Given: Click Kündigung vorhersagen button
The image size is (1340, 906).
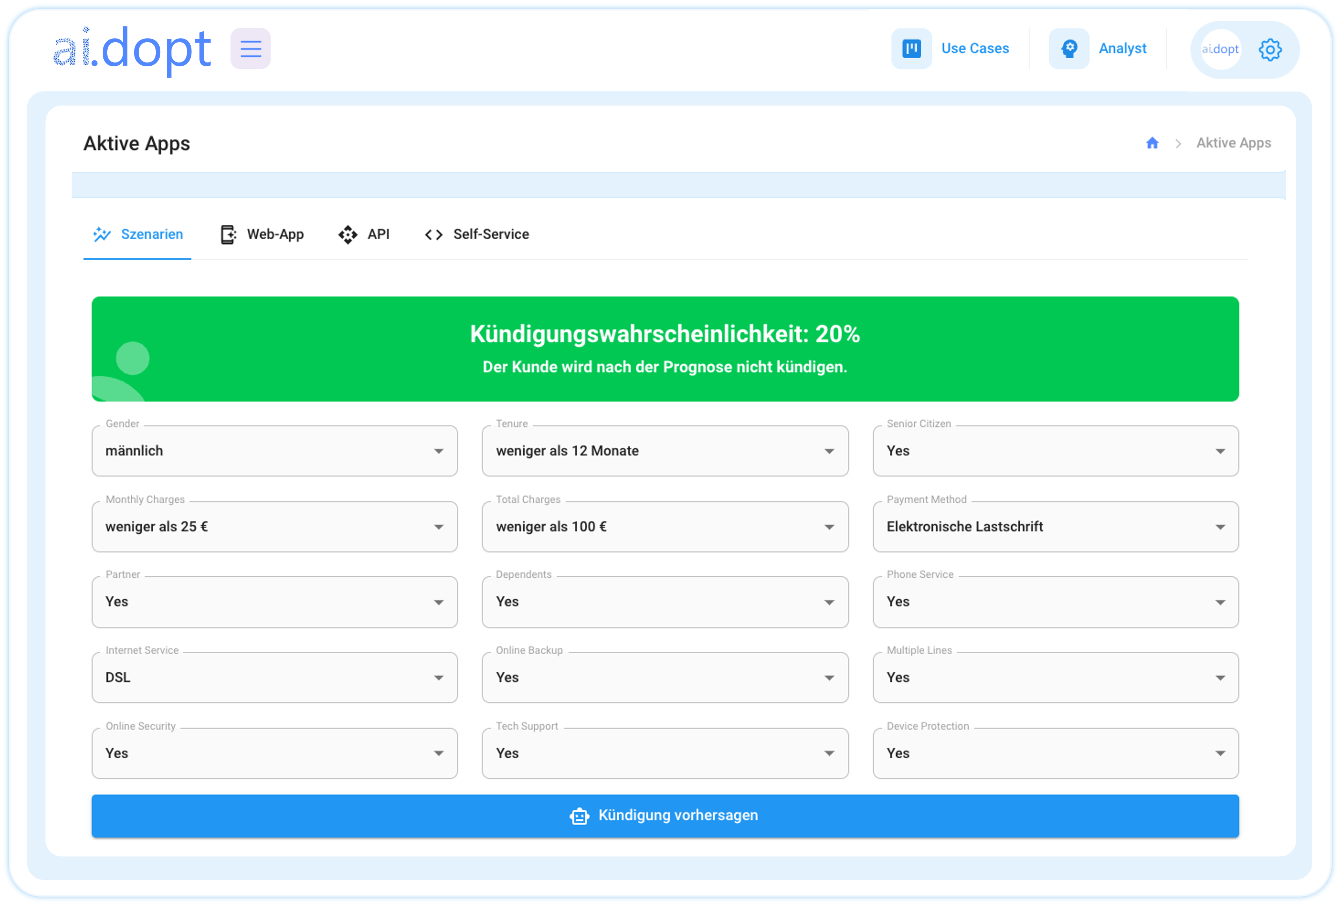Looking at the screenshot, I should 665,816.
